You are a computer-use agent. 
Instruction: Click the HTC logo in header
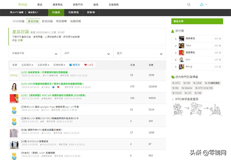pyautogui.click(x=23, y=5)
